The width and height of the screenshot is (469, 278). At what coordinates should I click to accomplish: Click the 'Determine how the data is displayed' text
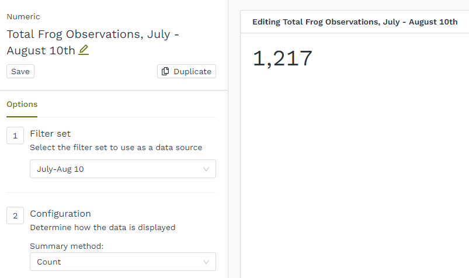pyautogui.click(x=102, y=228)
